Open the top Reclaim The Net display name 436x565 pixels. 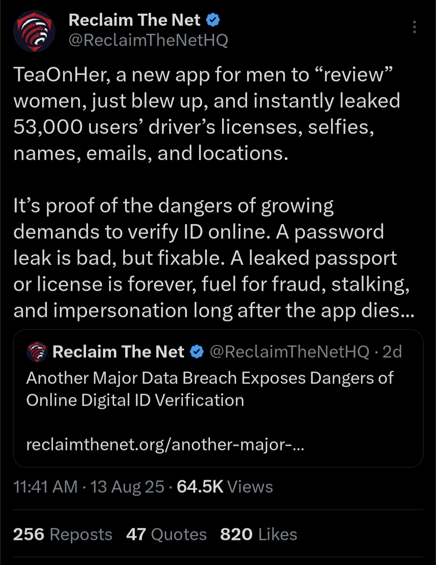[x=134, y=20]
